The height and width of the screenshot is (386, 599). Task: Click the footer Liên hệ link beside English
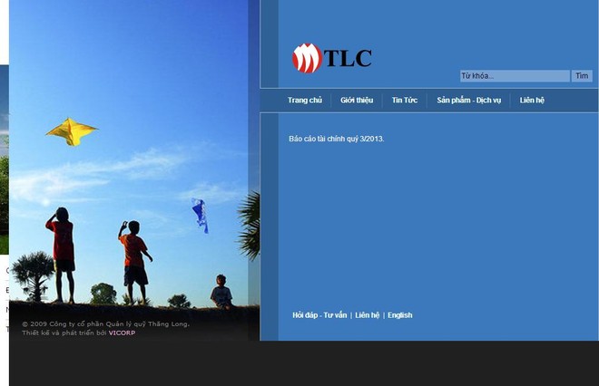pyautogui.click(x=368, y=315)
